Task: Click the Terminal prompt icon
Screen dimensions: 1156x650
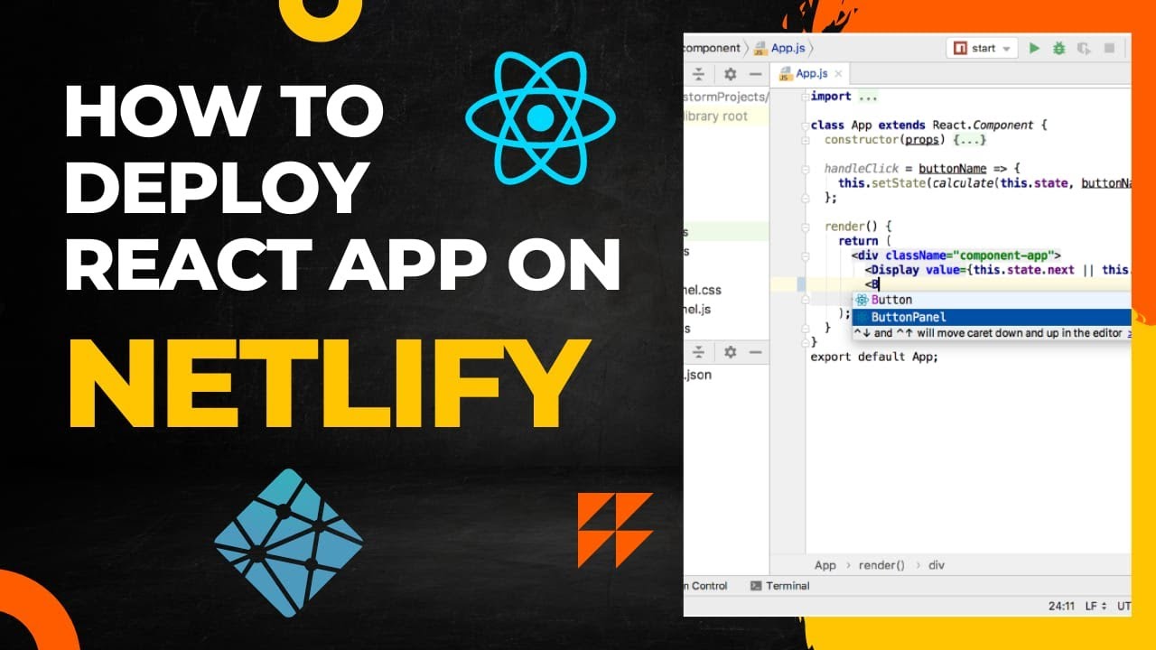Action: 756,586
